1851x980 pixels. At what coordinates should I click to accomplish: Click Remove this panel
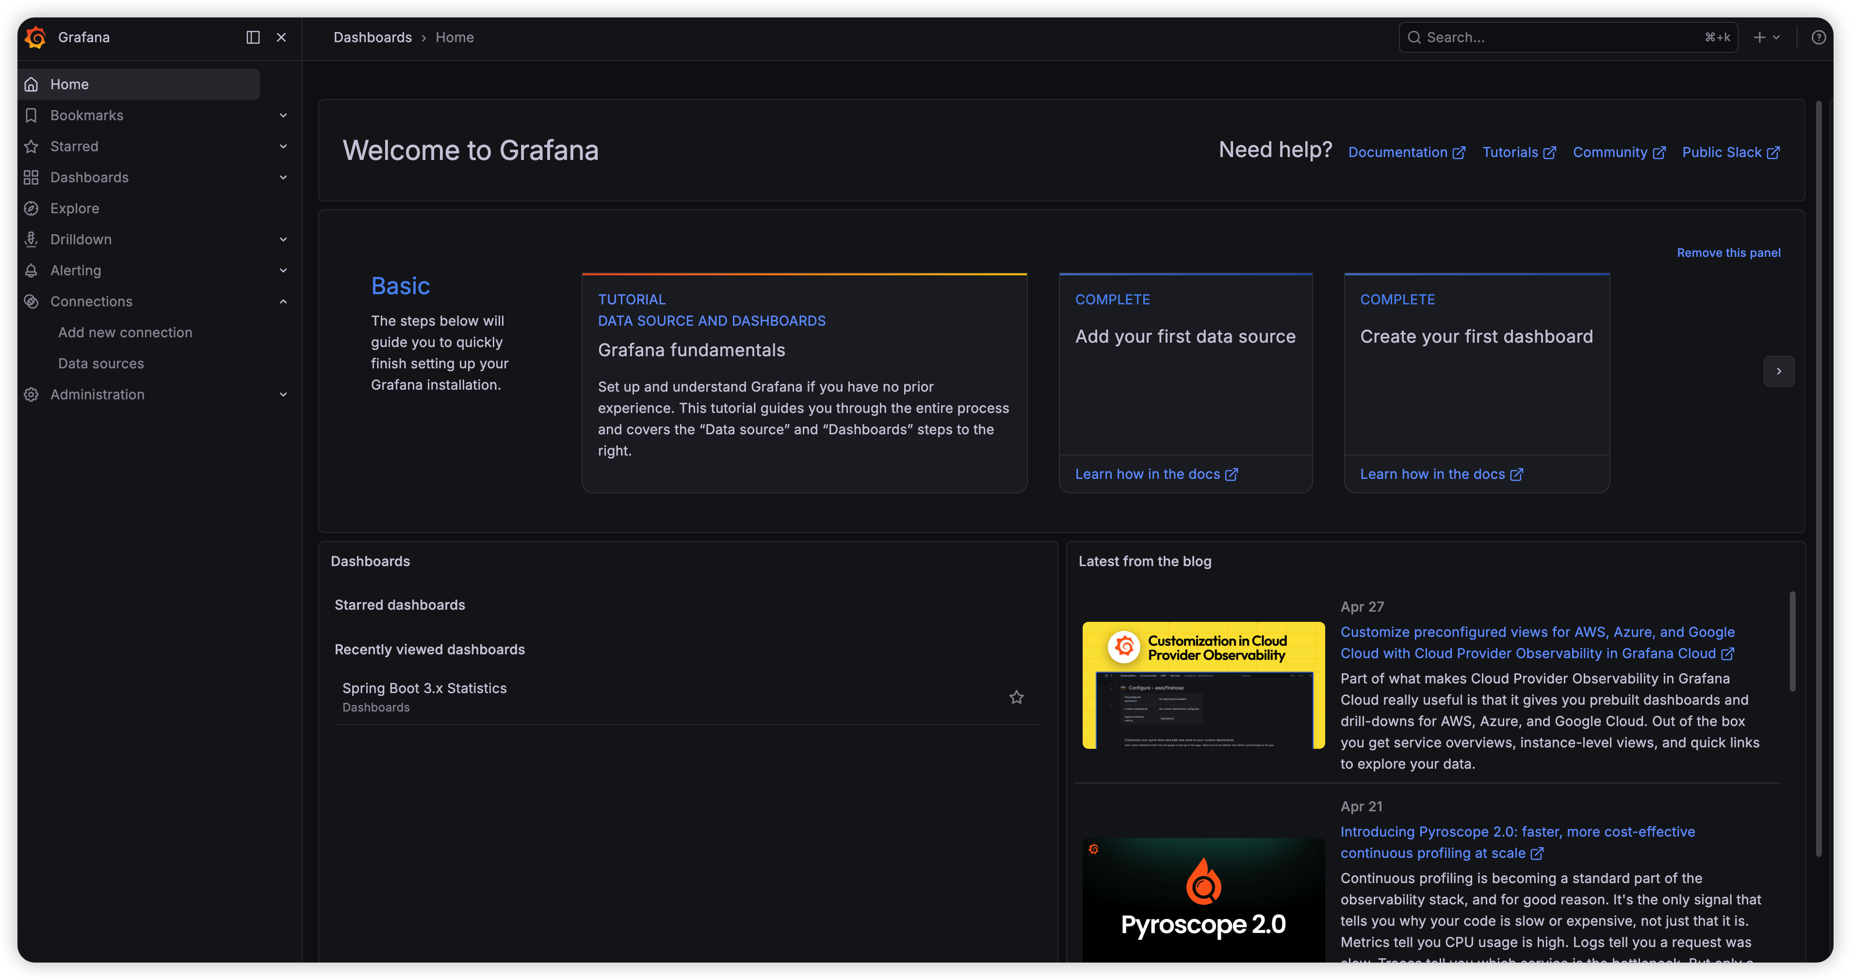click(x=1728, y=253)
